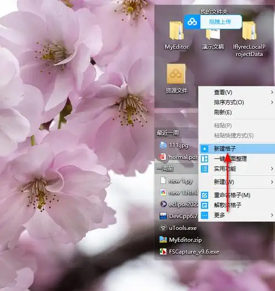The width and height of the screenshot is (275, 291).
Task: Expand the 实用功能 submenu arrow
Action: coord(272,169)
